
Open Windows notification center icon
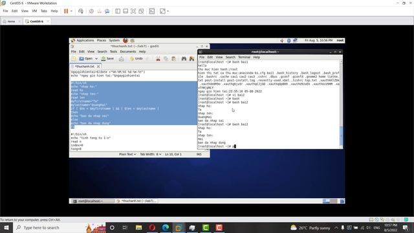(x=406, y=227)
